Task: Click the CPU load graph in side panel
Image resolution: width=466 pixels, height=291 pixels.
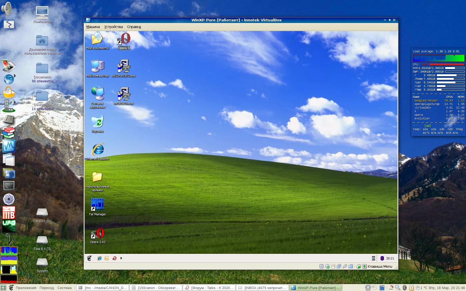Action: (9, 251)
